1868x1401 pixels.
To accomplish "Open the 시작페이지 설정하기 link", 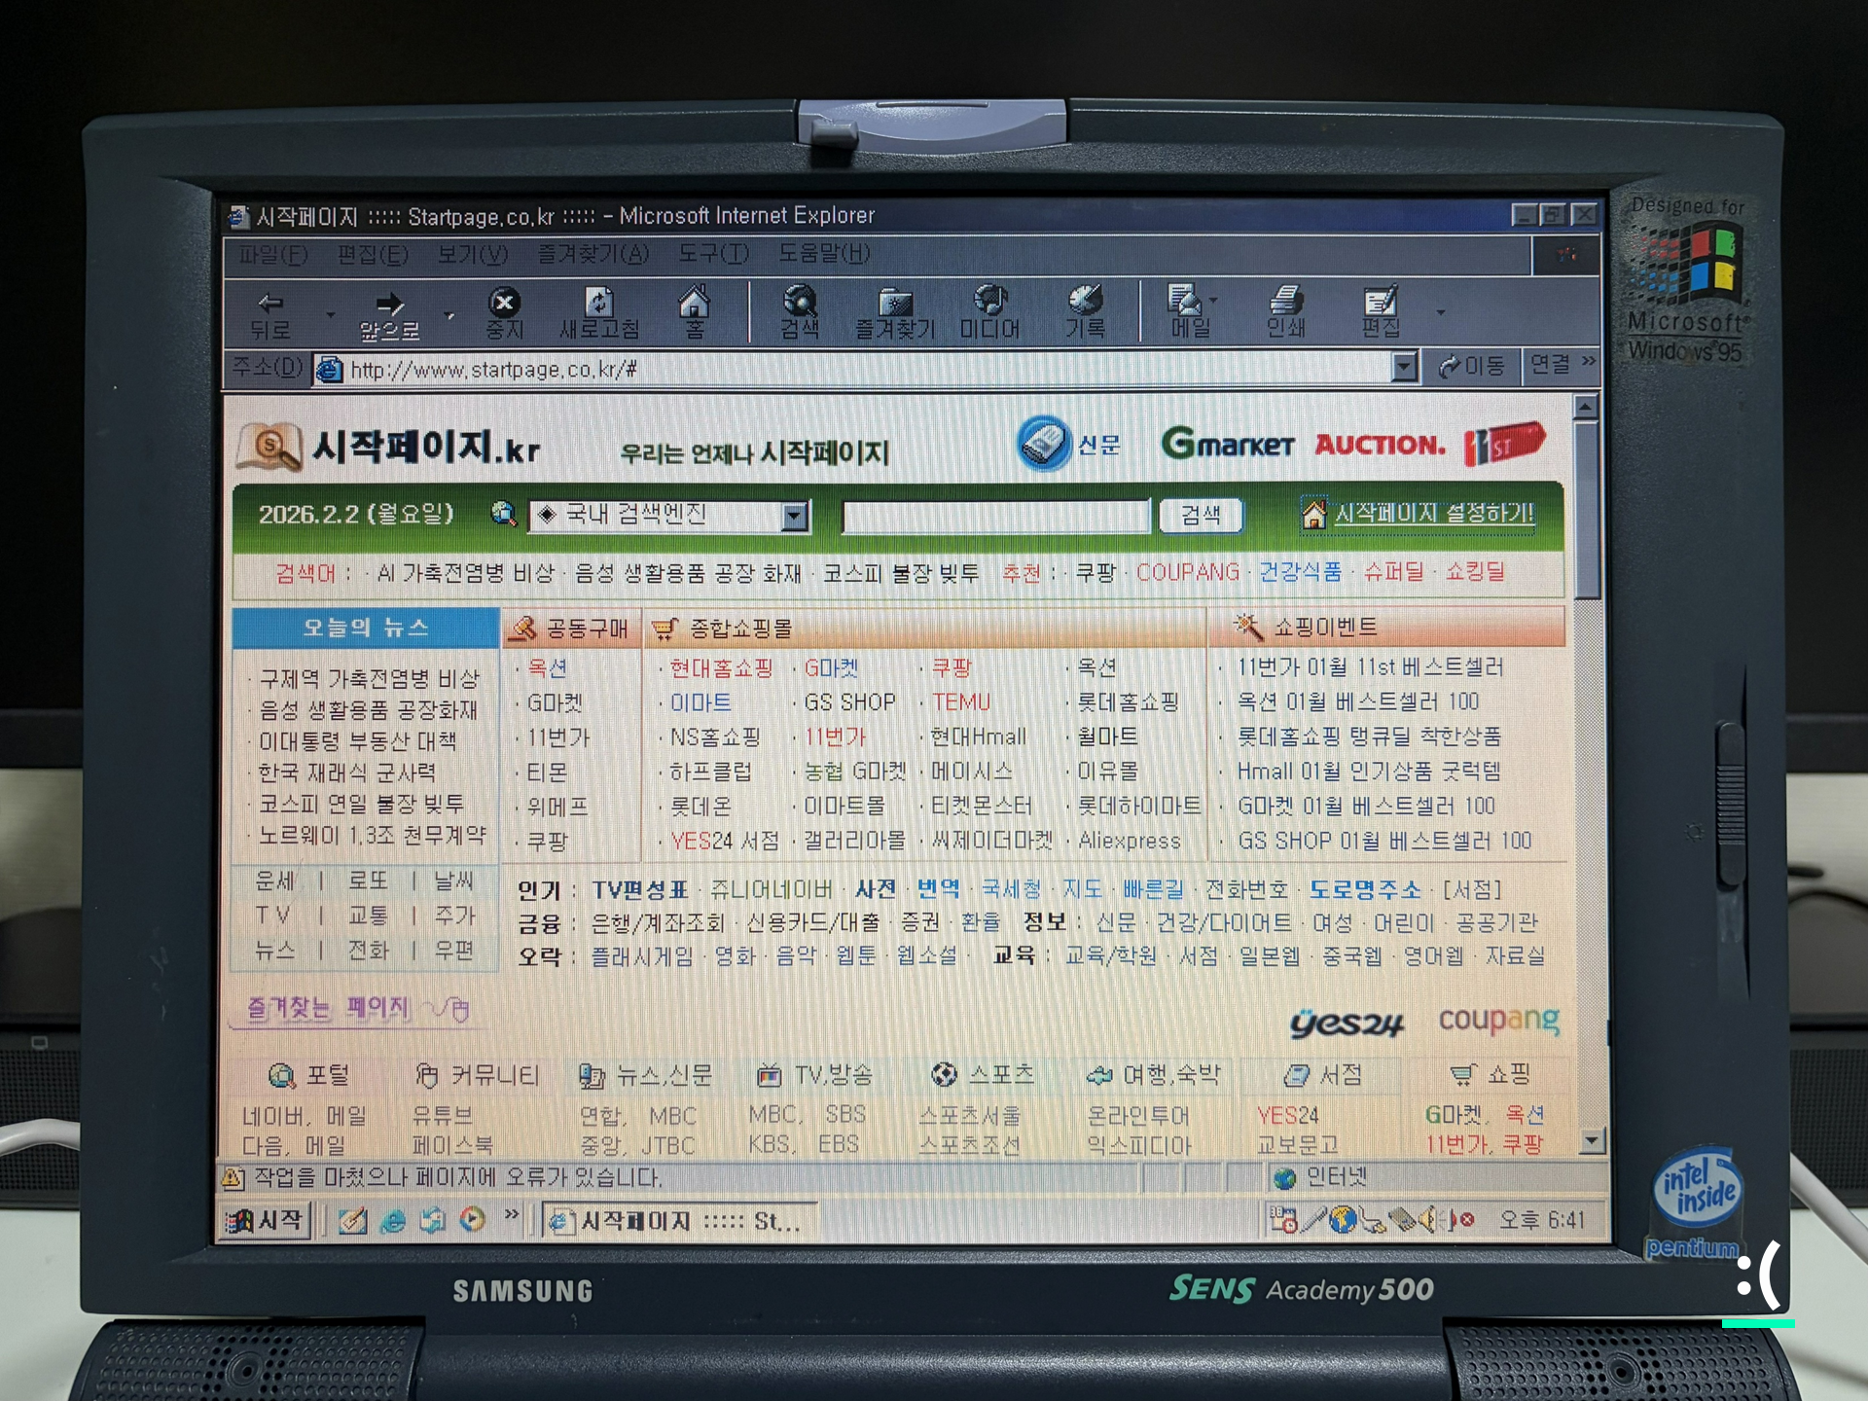I will [1433, 513].
